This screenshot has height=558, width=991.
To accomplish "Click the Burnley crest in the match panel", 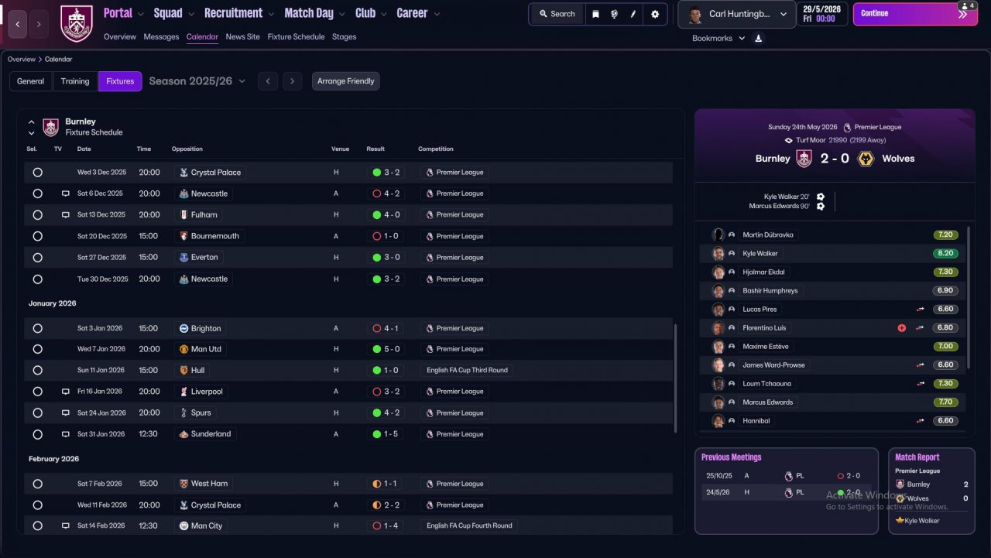I will tap(804, 159).
